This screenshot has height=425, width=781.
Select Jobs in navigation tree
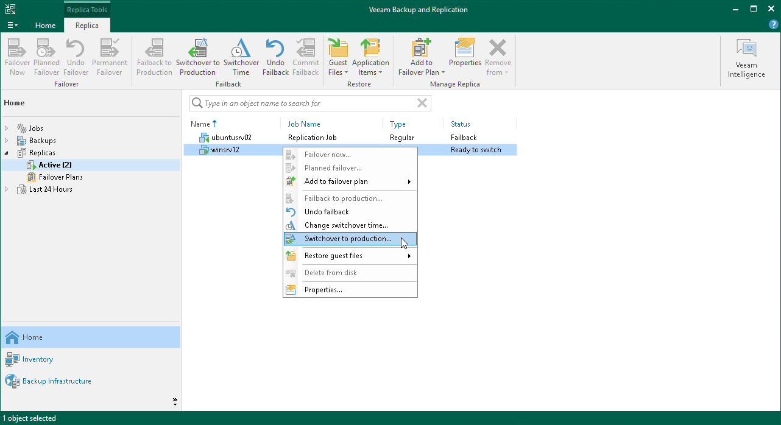point(36,128)
